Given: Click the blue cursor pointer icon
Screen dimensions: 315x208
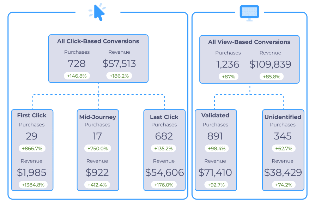Looking at the screenshot, I should click(98, 12).
